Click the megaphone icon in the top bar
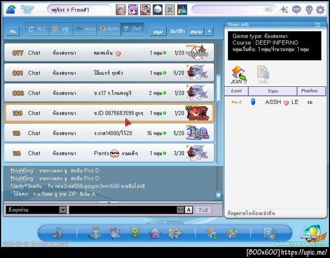 point(269,10)
